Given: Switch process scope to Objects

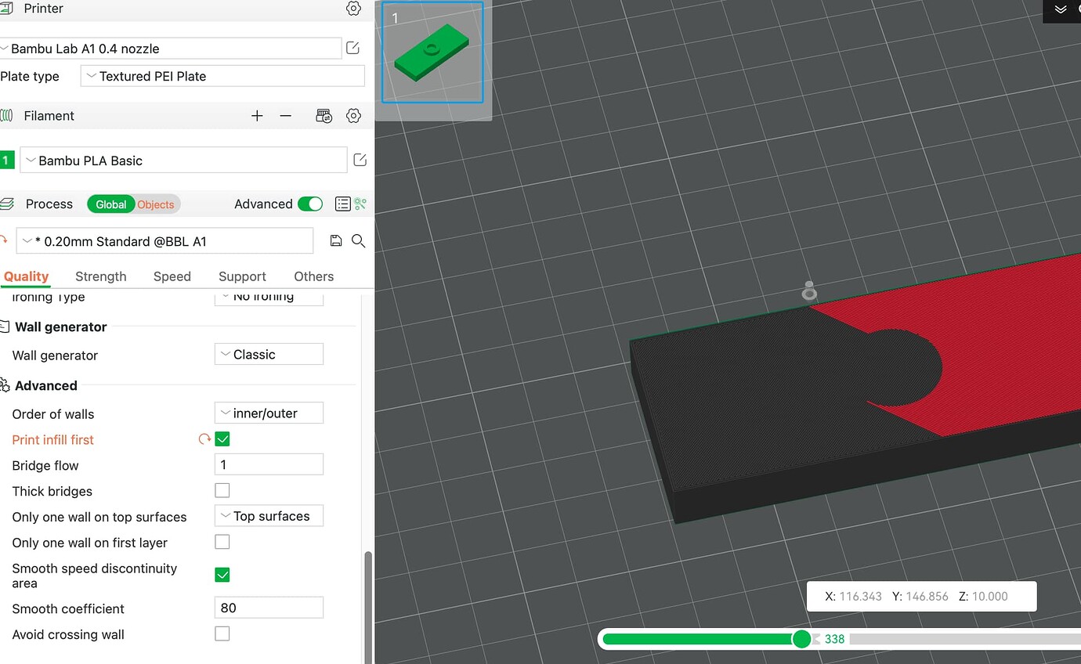Looking at the screenshot, I should (x=156, y=204).
